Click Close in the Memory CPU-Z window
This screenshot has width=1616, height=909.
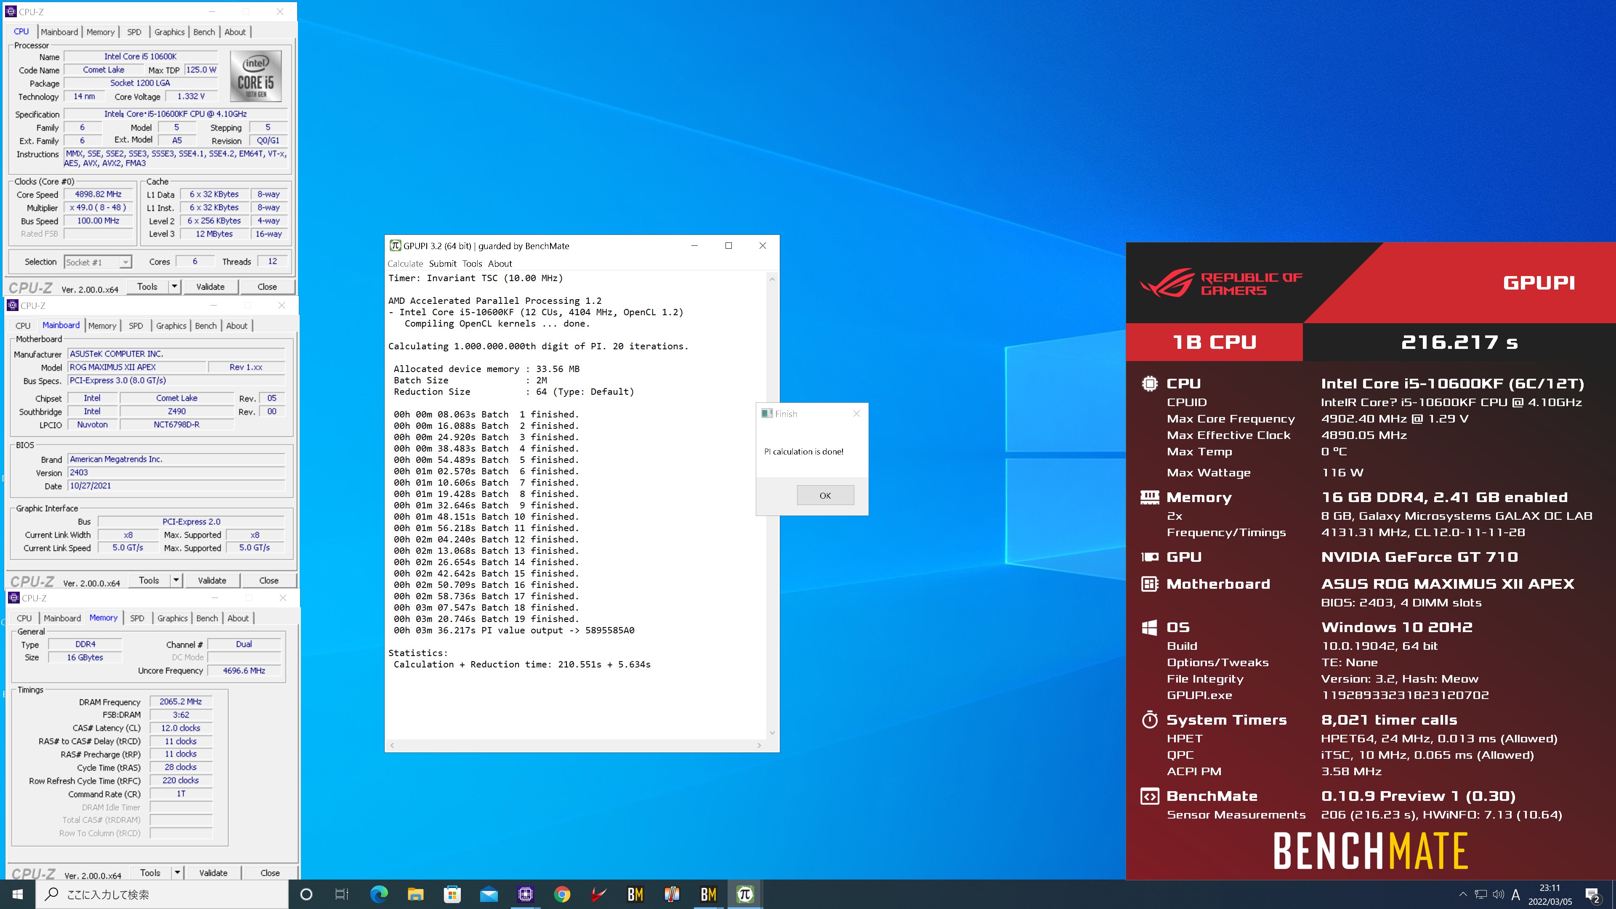(270, 873)
